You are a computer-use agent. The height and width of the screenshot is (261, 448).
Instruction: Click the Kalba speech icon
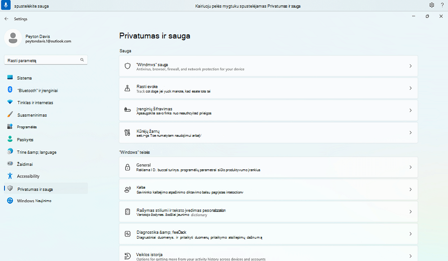tap(127, 189)
